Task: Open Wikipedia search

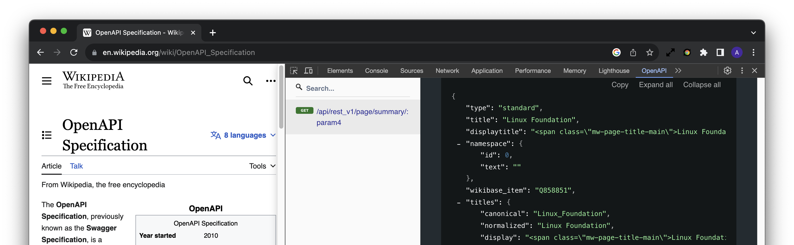Action: point(248,81)
